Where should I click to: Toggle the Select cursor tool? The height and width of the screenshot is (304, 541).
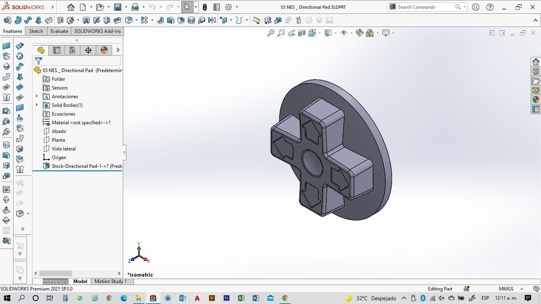click(187, 7)
